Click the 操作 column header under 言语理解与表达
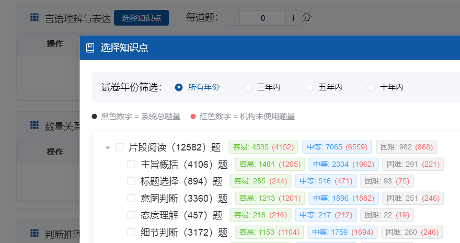 tap(55, 44)
